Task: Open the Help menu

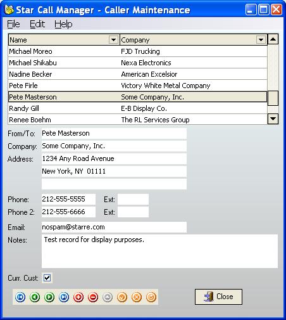Action: pos(63,24)
